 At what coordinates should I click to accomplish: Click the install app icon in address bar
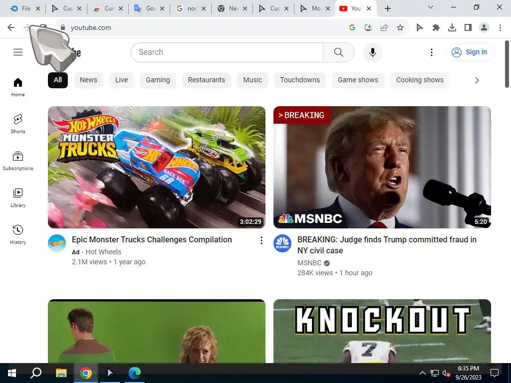click(x=368, y=28)
